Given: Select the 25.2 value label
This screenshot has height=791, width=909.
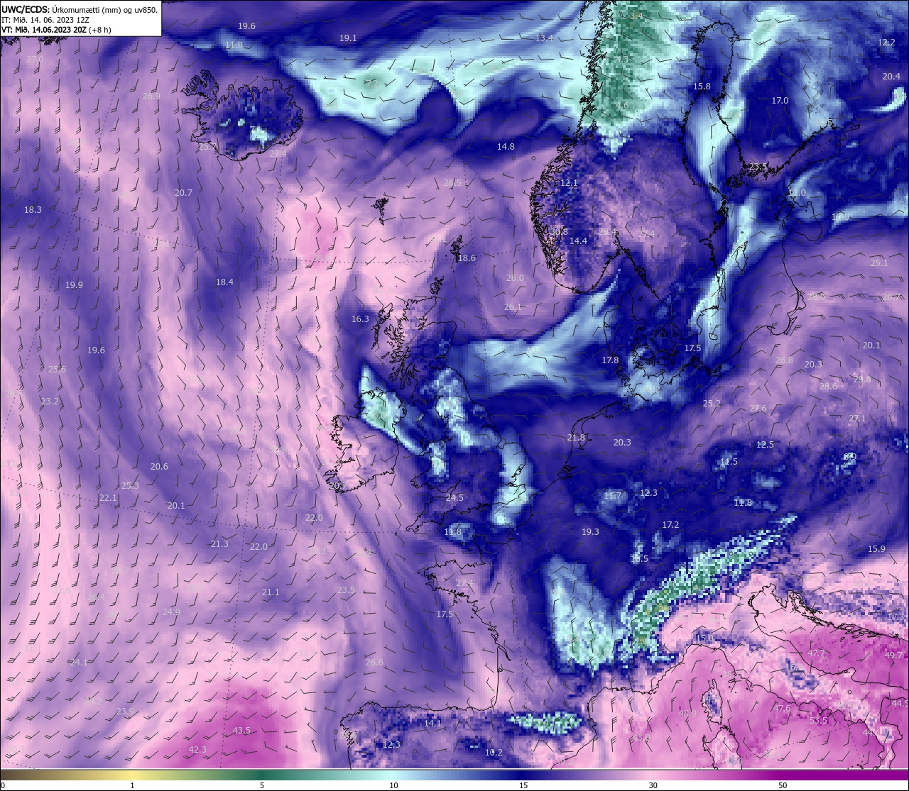Looking at the screenshot, I should tap(712, 403).
